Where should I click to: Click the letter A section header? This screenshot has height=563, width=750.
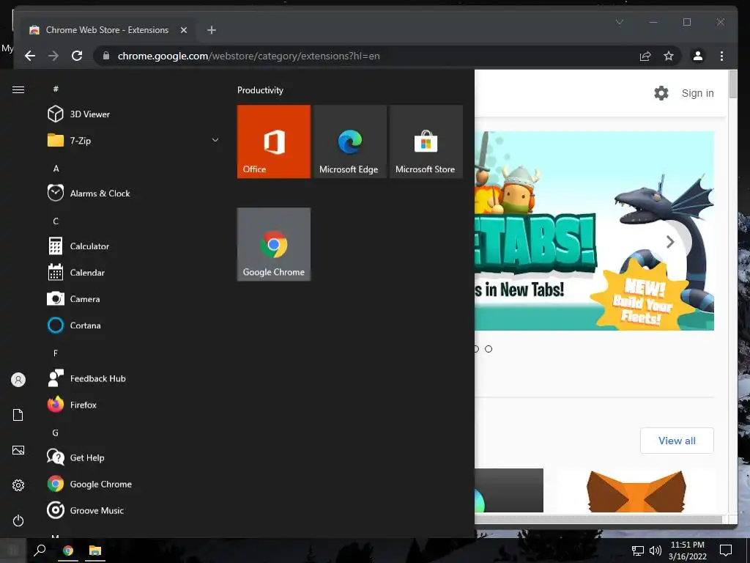(x=56, y=168)
